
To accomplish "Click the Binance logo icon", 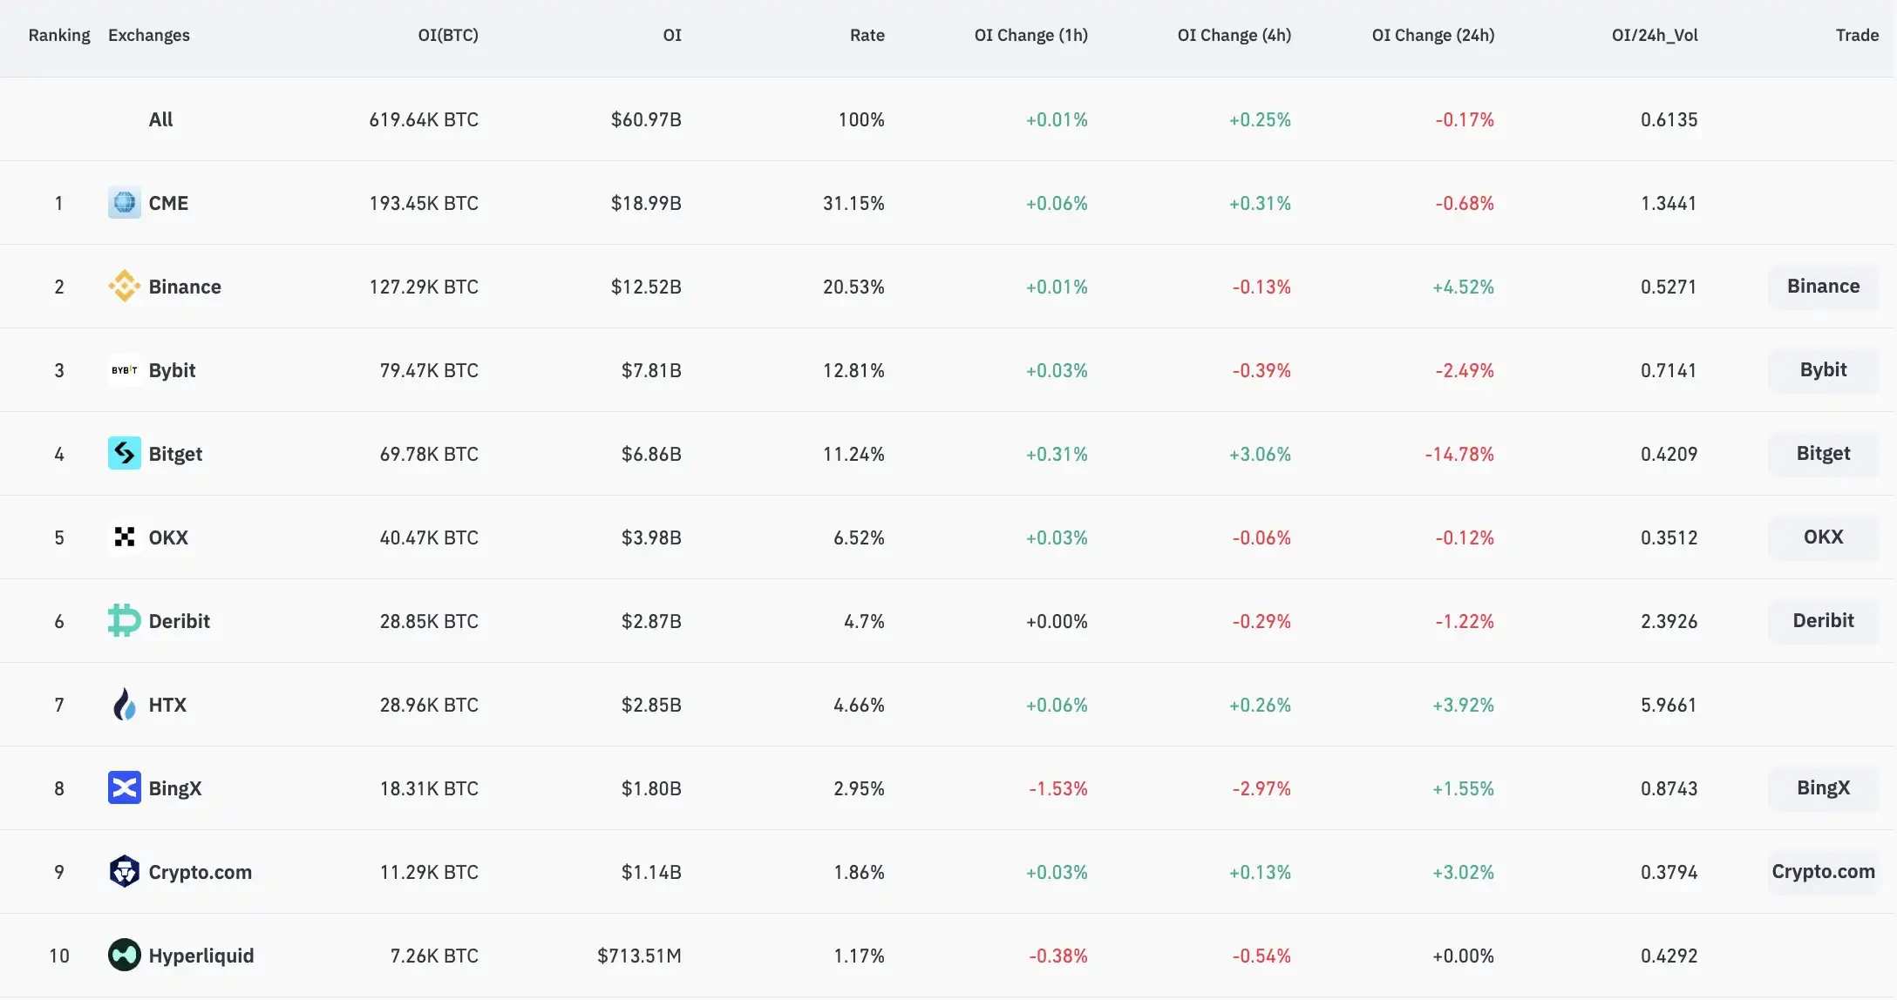I will pyautogui.click(x=125, y=287).
